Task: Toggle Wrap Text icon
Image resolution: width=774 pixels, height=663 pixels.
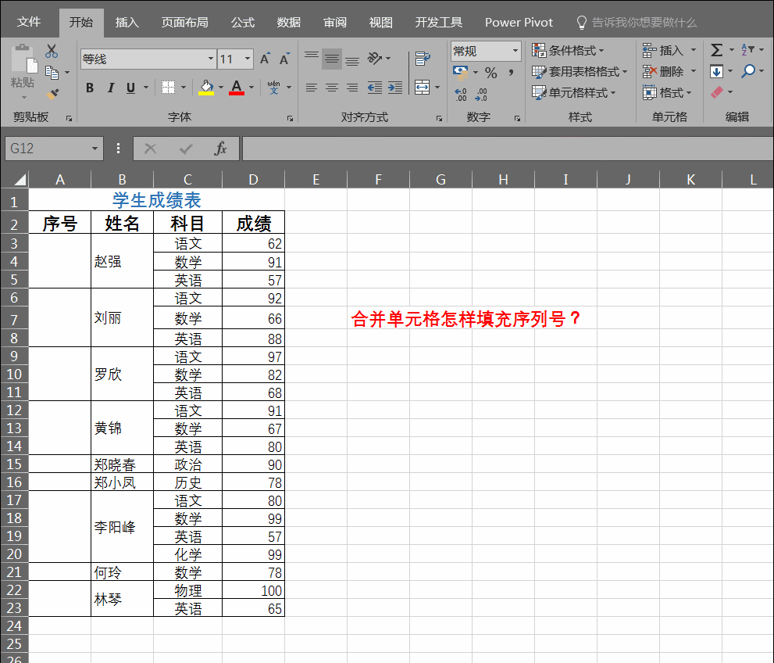Action: coord(423,59)
